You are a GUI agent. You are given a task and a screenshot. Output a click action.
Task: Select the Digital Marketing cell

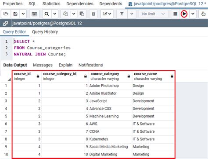point(110,154)
